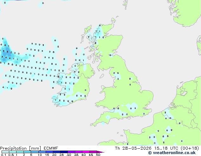The height and width of the screenshot is (156, 201).
Task: Click legend label '25'
Action: pyautogui.click(x=62, y=155)
